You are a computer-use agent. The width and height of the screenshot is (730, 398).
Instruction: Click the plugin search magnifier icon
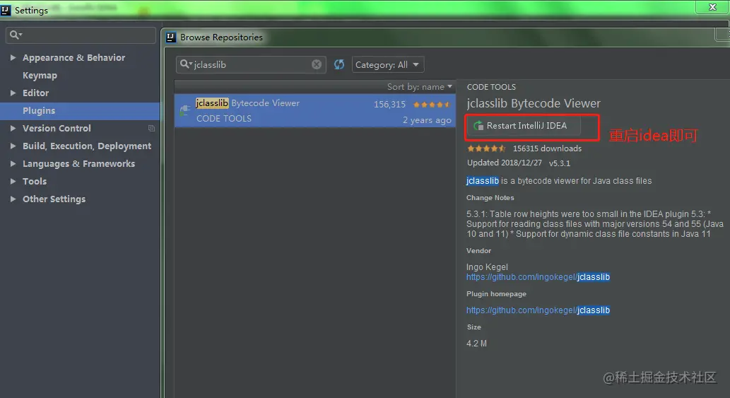pos(186,64)
